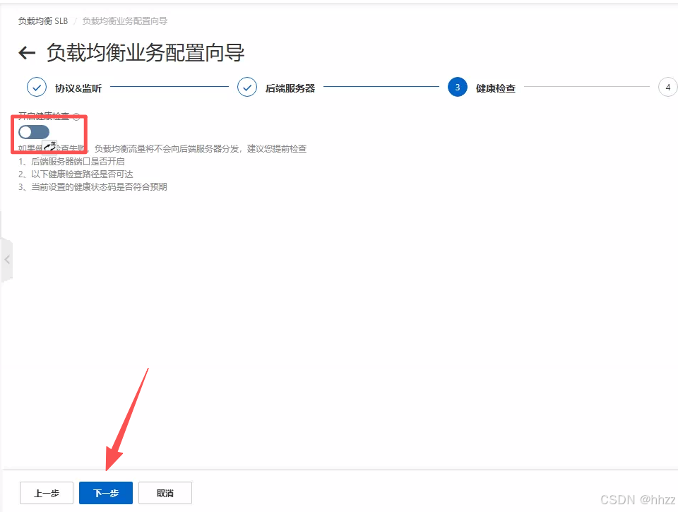Enable the health check toggle switch
The width and height of the screenshot is (678, 512).
(x=33, y=132)
